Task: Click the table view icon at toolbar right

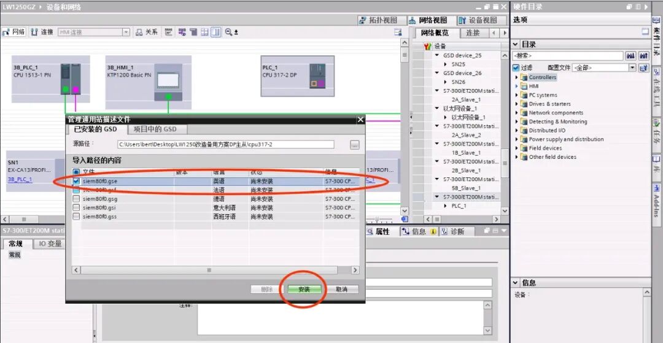Action: pos(397,32)
